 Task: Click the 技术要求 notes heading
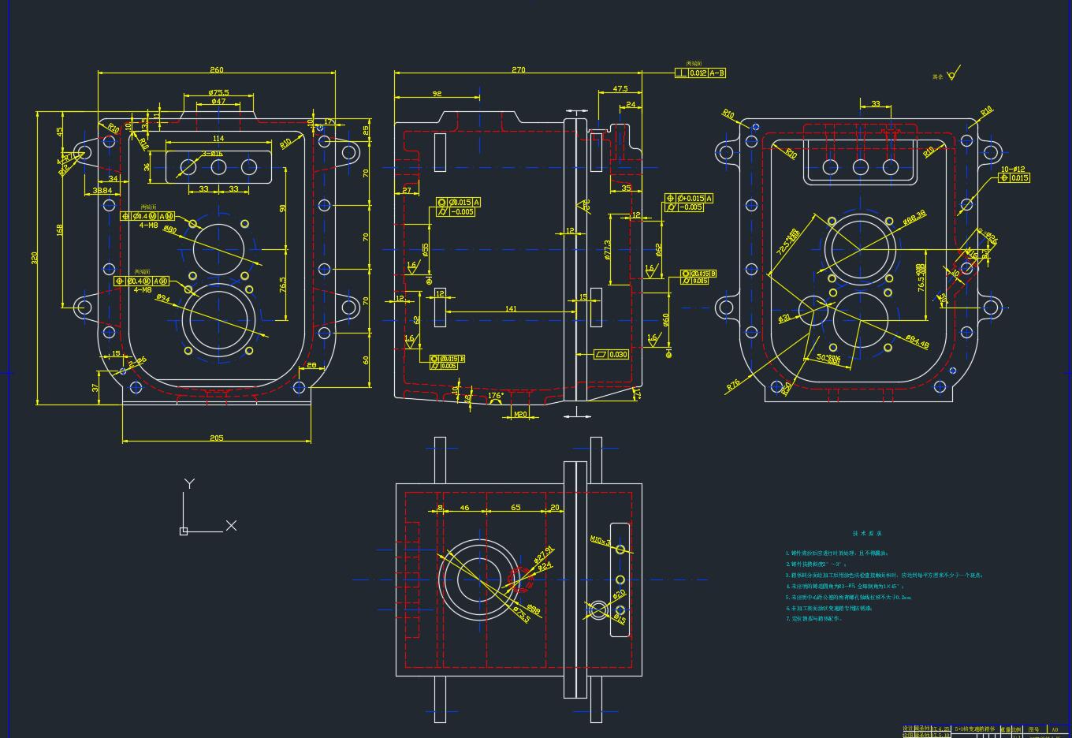867,534
